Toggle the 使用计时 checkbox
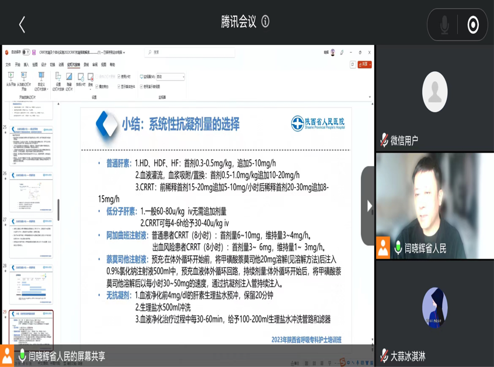This screenshot has width=494, height=367. (x=119, y=77)
